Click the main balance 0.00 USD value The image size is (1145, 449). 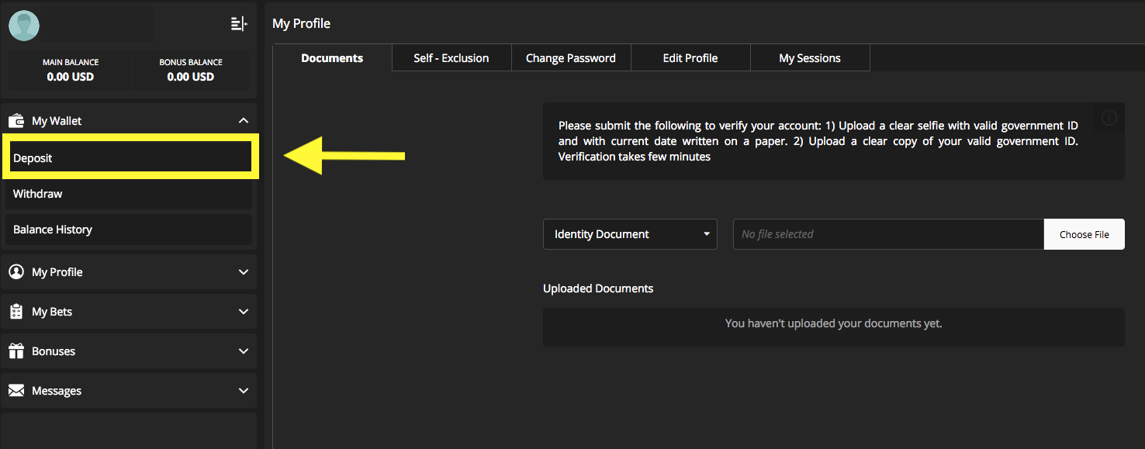pos(70,77)
